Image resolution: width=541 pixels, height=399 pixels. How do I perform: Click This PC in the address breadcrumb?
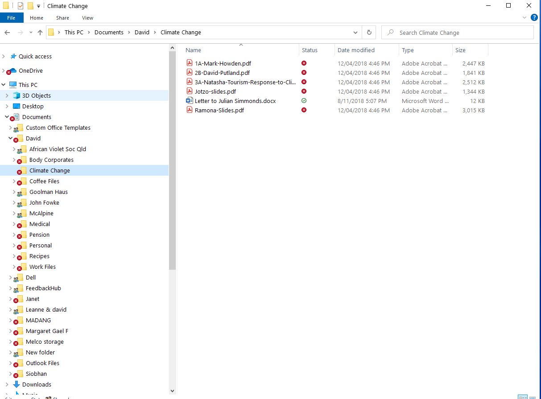point(74,33)
